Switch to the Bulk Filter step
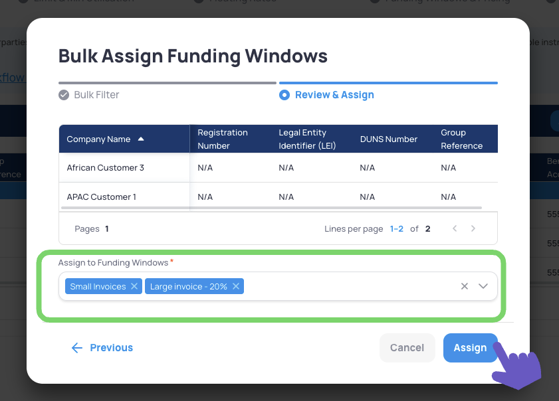 click(96, 95)
